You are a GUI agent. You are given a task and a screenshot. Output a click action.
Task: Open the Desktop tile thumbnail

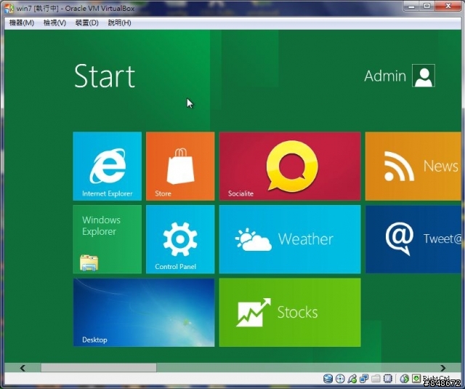144,313
